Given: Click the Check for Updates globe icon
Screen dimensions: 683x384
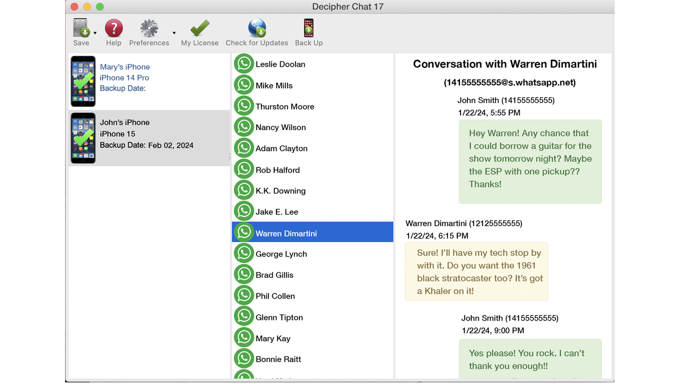Looking at the screenshot, I should click(x=257, y=28).
